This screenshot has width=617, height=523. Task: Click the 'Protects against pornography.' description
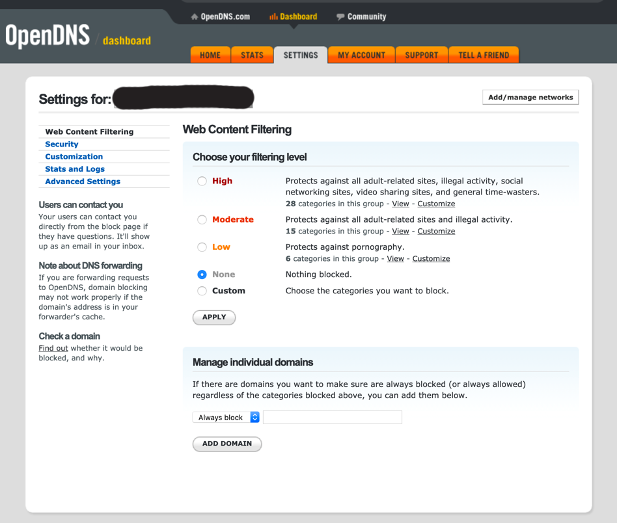point(345,247)
